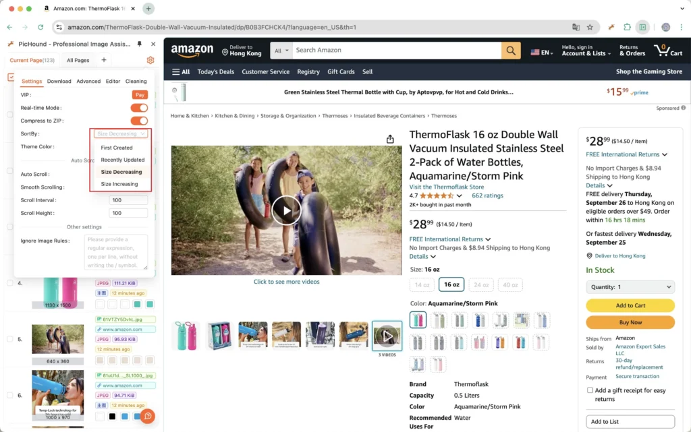Check the gift receipt checkbox

tap(590, 390)
